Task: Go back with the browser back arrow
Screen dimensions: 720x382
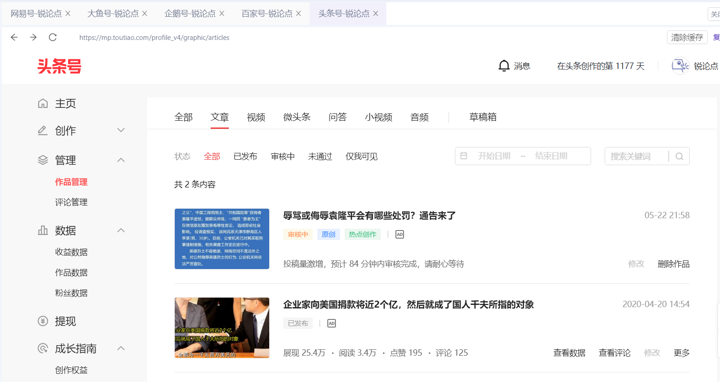Action: point(14,37)
